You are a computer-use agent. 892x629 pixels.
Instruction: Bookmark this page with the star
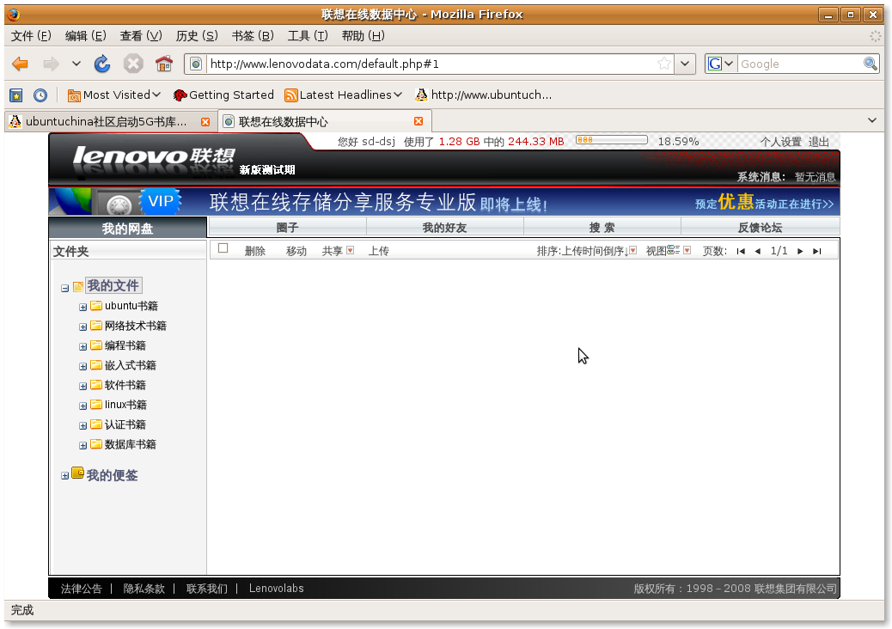(664, 64)
